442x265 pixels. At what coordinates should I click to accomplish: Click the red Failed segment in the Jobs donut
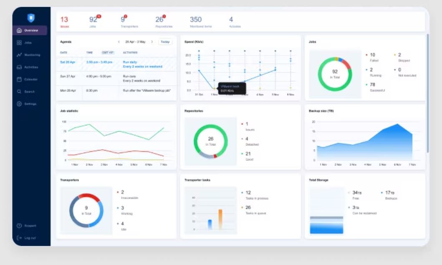347,65
